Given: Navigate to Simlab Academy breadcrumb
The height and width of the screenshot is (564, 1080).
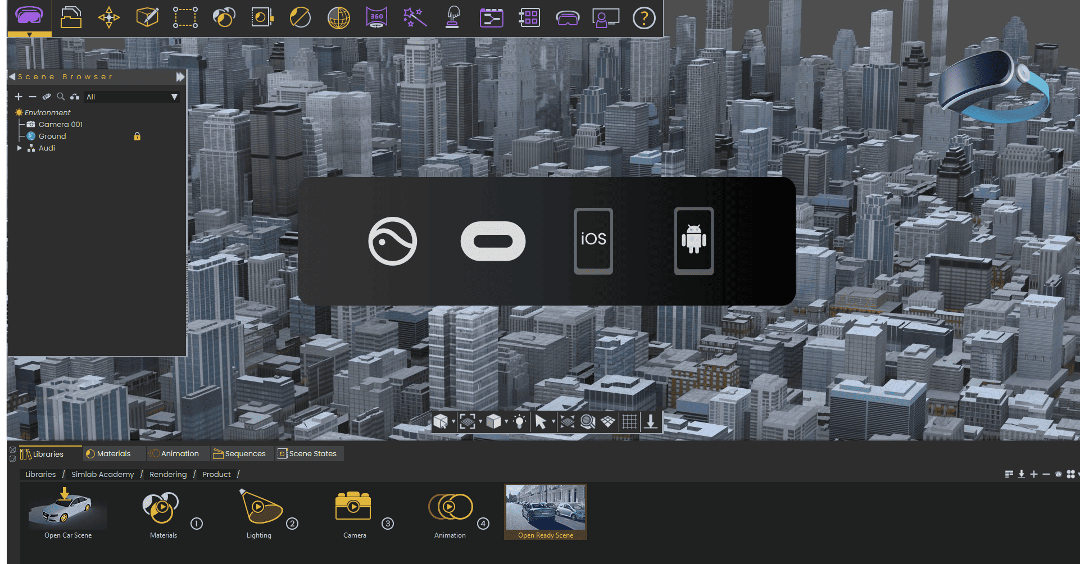Looking at the screenshot, I should (103, 474).
